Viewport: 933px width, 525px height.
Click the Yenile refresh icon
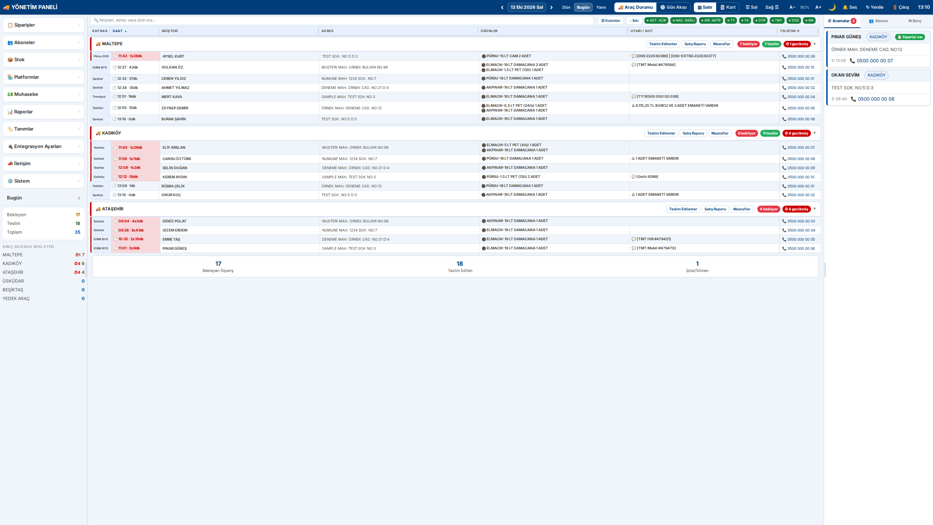[867, 7]
